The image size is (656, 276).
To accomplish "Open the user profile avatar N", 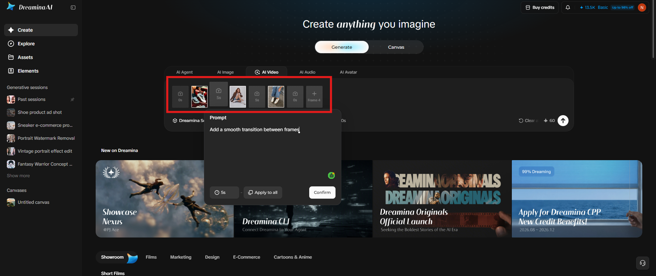I will [642, 7].
